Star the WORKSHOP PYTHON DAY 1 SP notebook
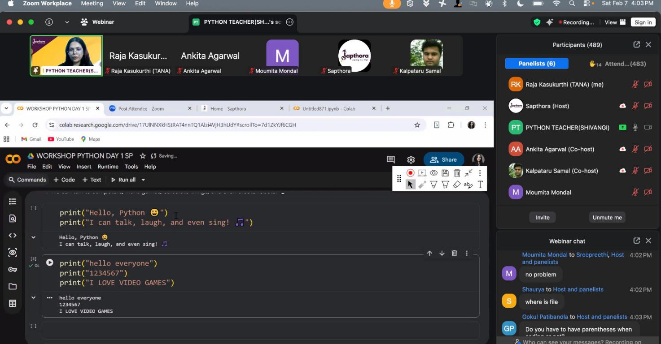The image size is (661, 344). 143,156
